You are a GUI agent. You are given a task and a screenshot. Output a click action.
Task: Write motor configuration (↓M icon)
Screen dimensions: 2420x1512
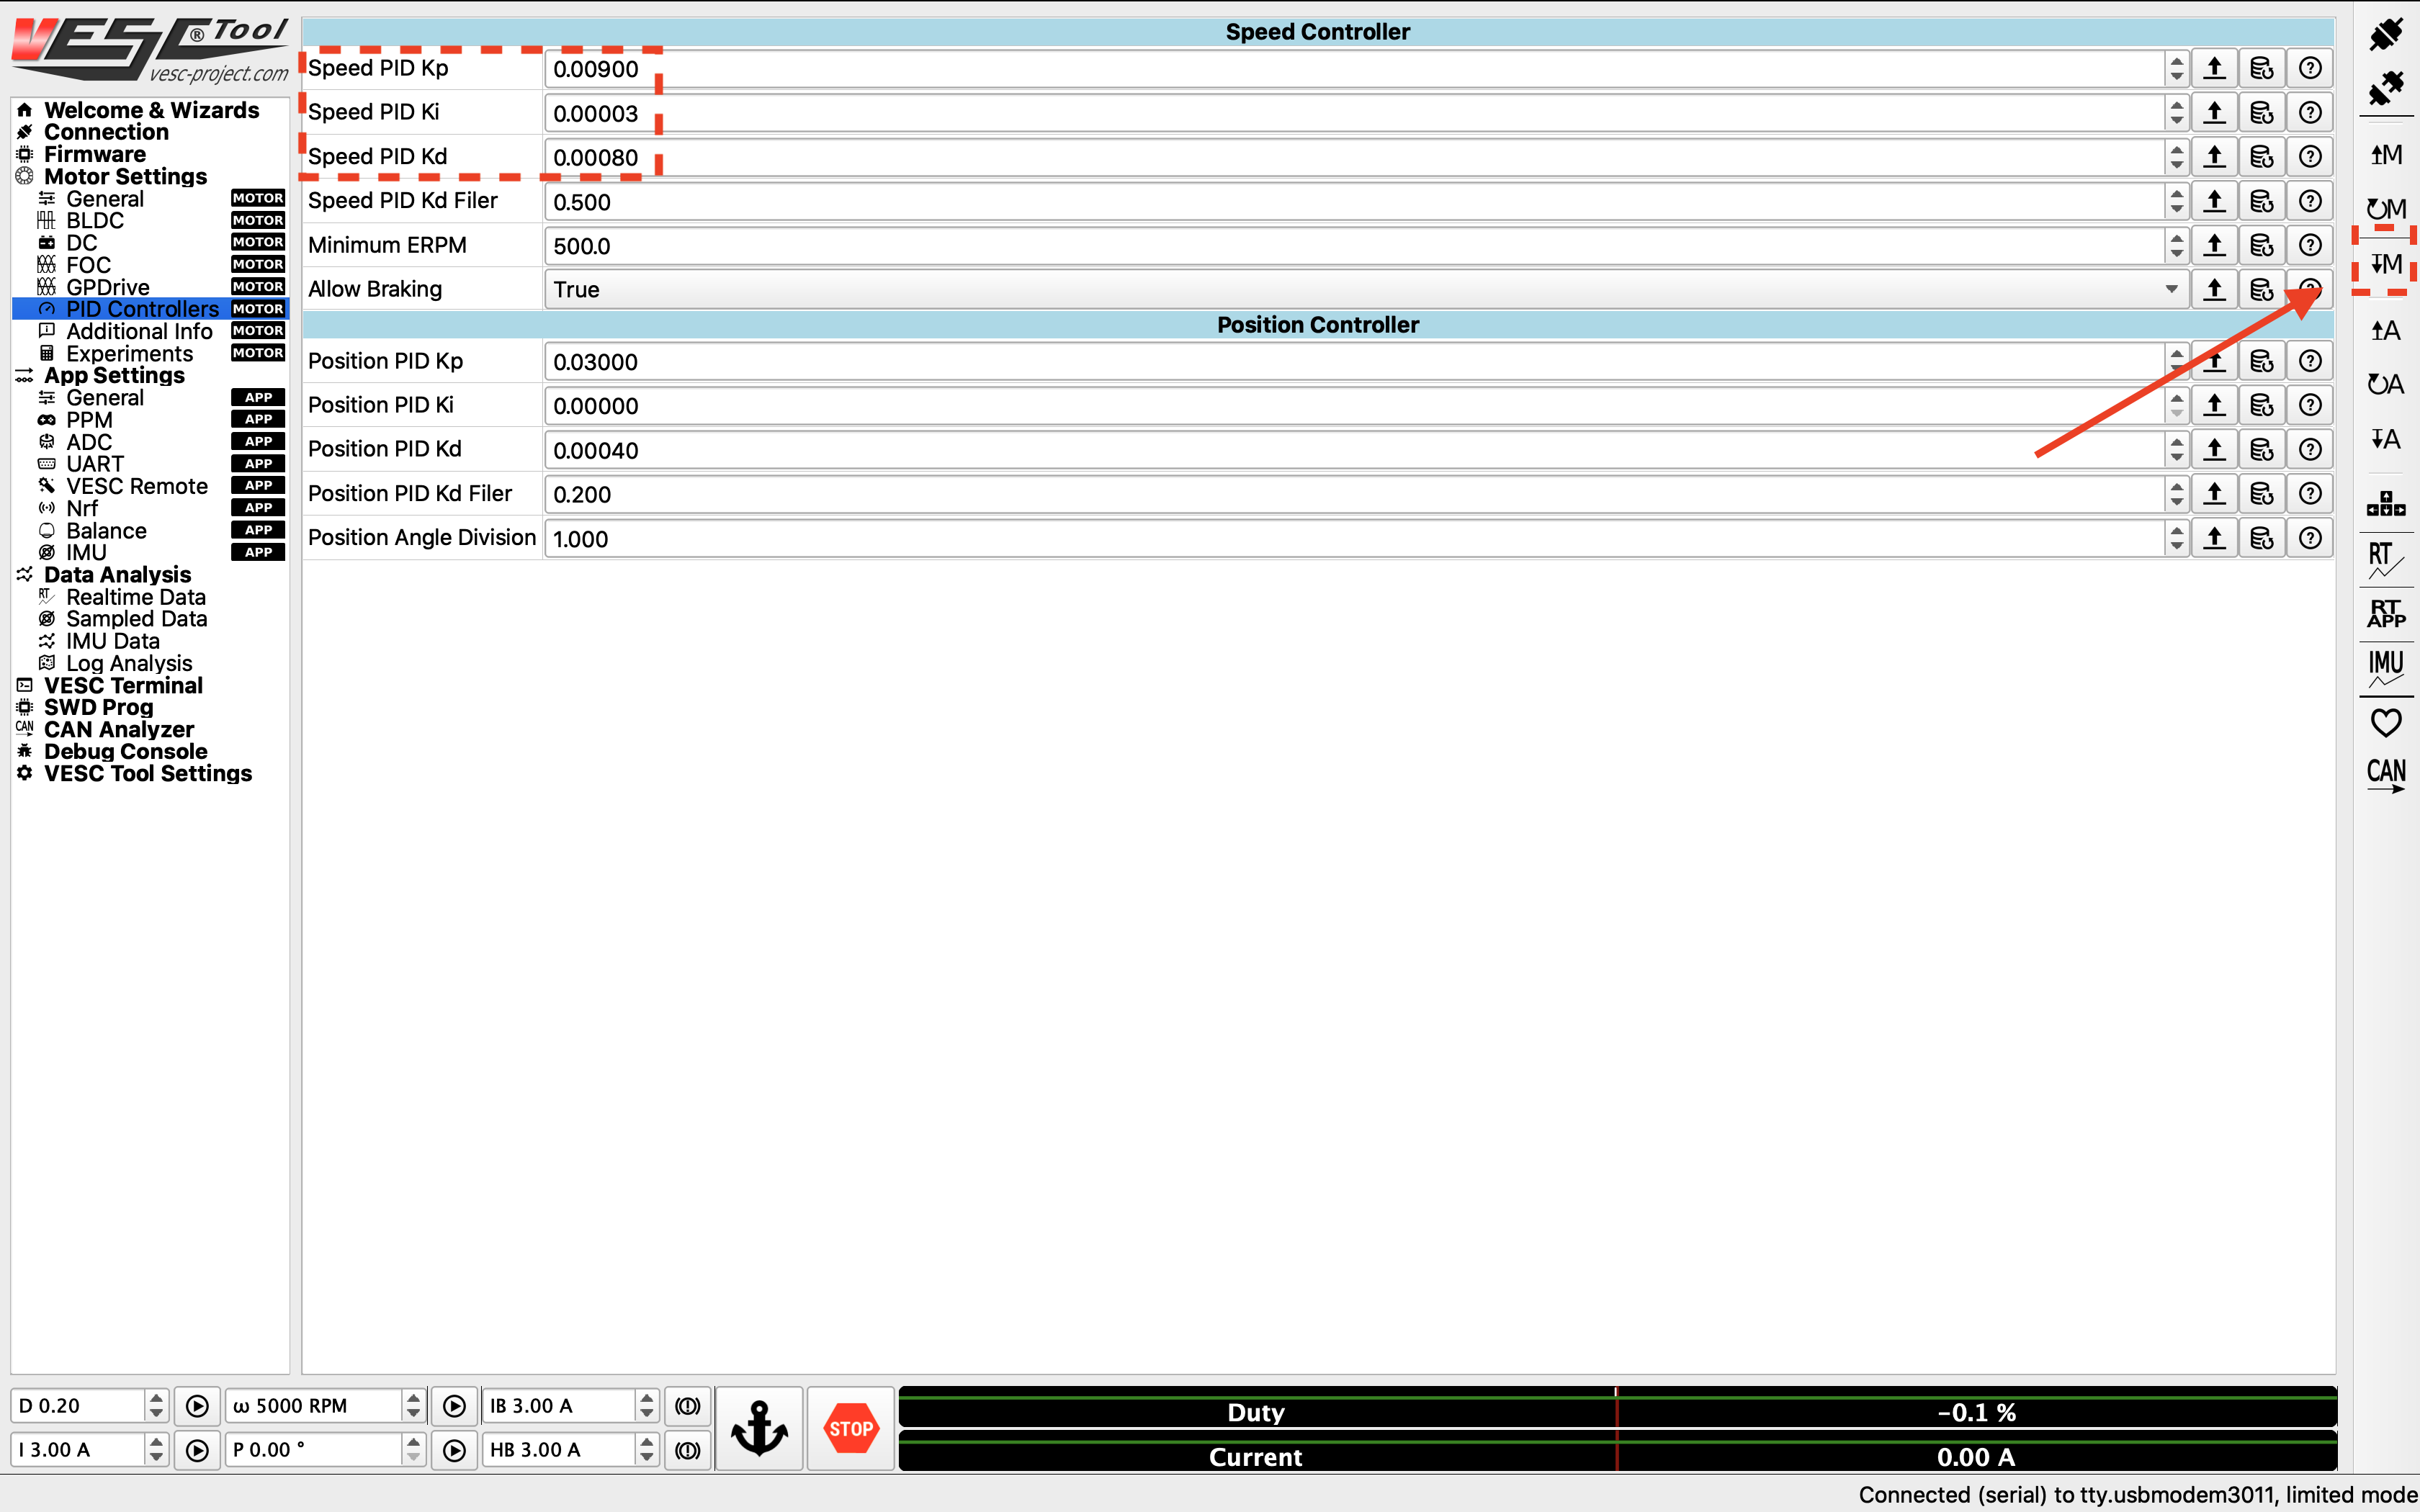[2386, 264]
